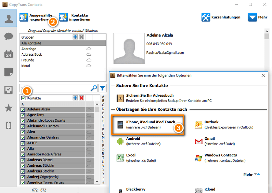Close the export options dialog
This screenshot has width=272, height=193.
[263, 75]
